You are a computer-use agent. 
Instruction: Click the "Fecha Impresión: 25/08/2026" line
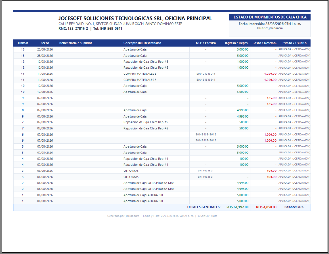[270, 24]
